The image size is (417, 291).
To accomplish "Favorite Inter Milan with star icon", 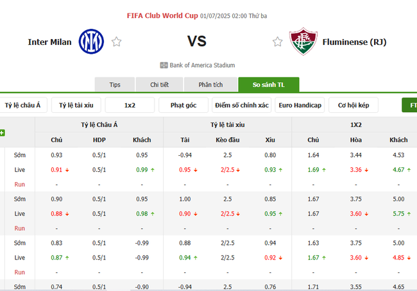I will pyautogui.click(x=116, y=42).
